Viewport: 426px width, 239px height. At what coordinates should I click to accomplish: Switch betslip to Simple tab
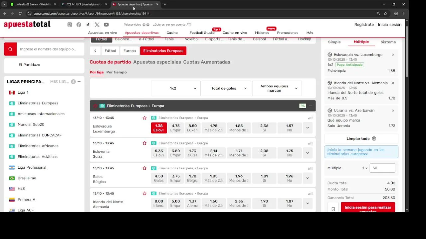coord(334,42)
